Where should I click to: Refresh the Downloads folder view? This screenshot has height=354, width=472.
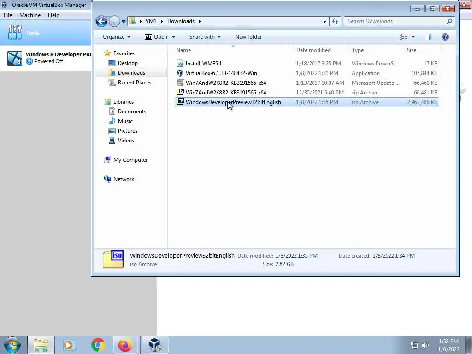click(x=335, y=21)
